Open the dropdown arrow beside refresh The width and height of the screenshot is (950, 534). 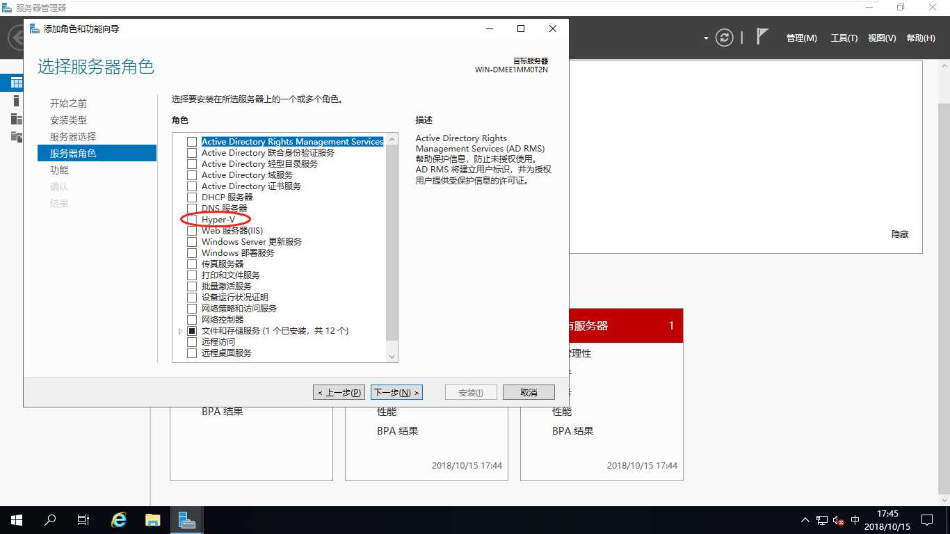pos(706,38)
